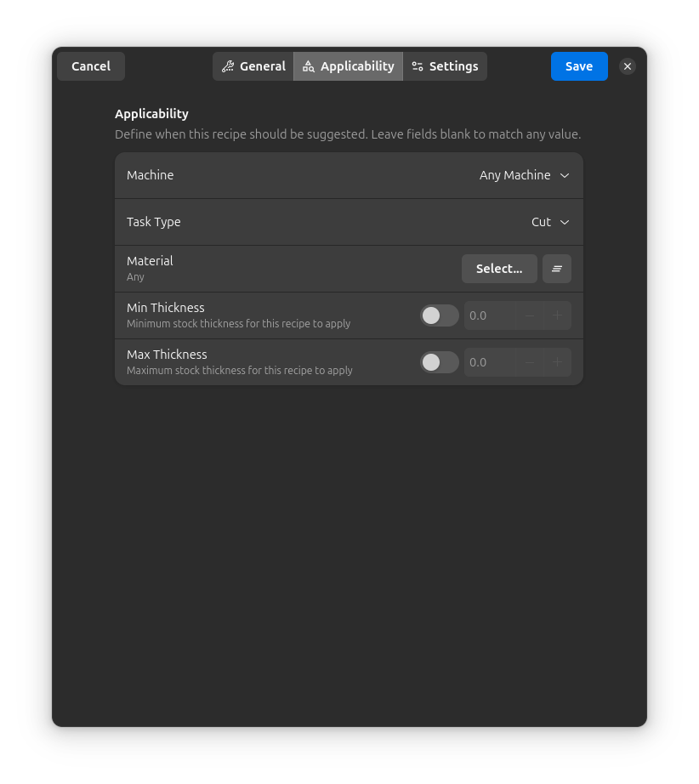Switch to the Settings tab
The height and width of the screenshot is (784, 699).
pyautogui.click(x=445, y=65)
